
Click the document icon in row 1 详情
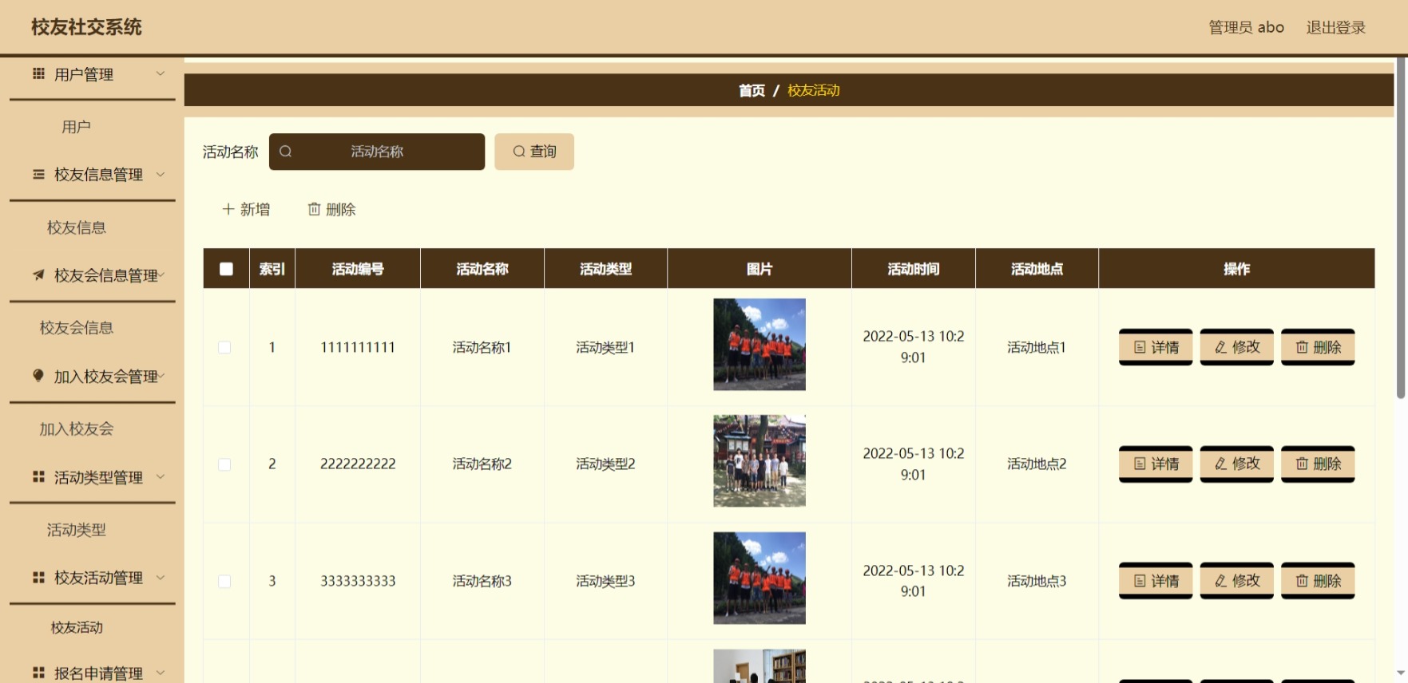pos(1140,347)
